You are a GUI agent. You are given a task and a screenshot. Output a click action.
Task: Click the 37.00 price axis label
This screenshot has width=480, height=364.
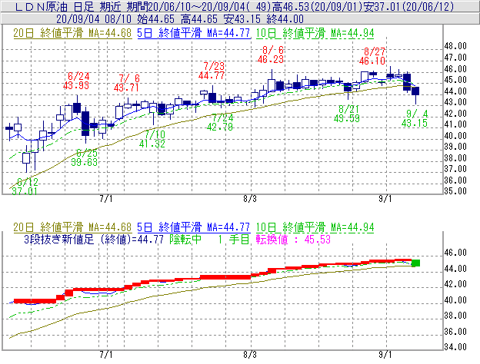[x=455, y=169]
